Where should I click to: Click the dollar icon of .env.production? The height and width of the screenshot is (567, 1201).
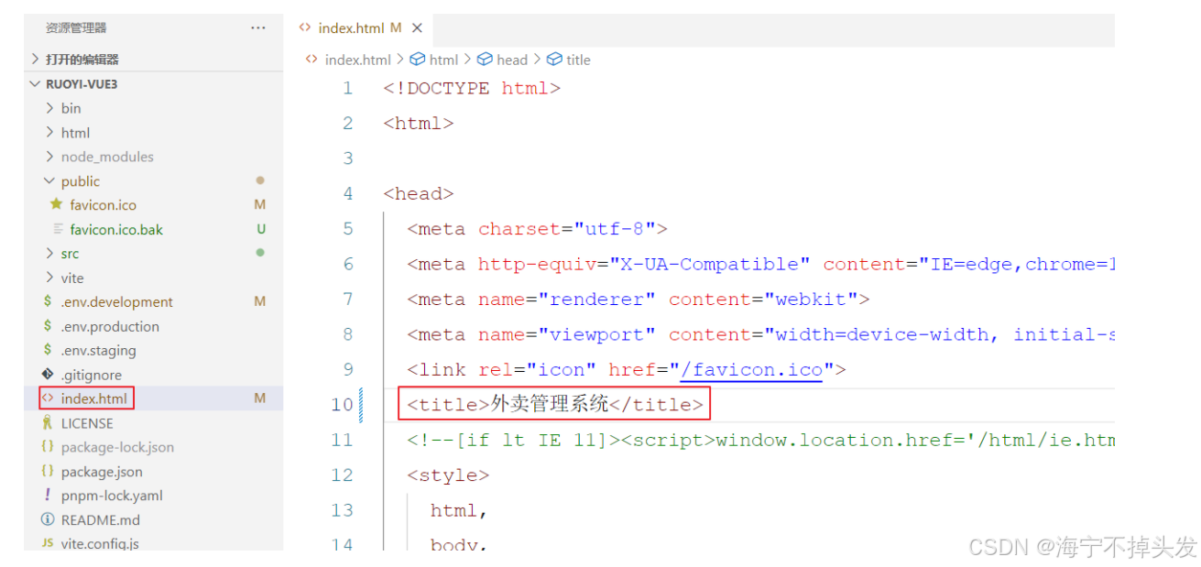pos(48,326)
